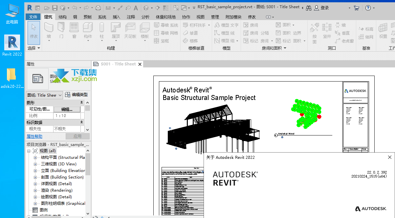Image resolution: width=395 pixels, height=218 pixels.
Task: Collapse the 图形 properties section
Action: point(82,103)
